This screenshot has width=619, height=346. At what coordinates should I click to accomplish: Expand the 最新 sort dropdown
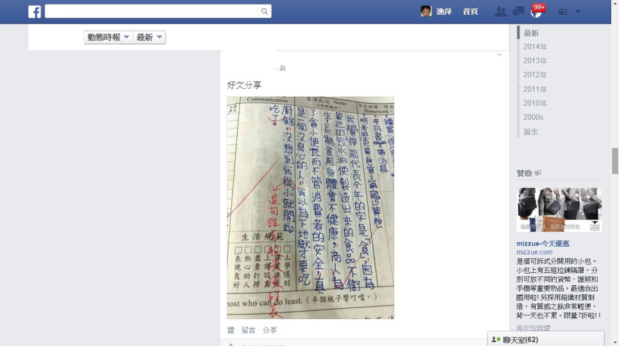tap(149, 37)
